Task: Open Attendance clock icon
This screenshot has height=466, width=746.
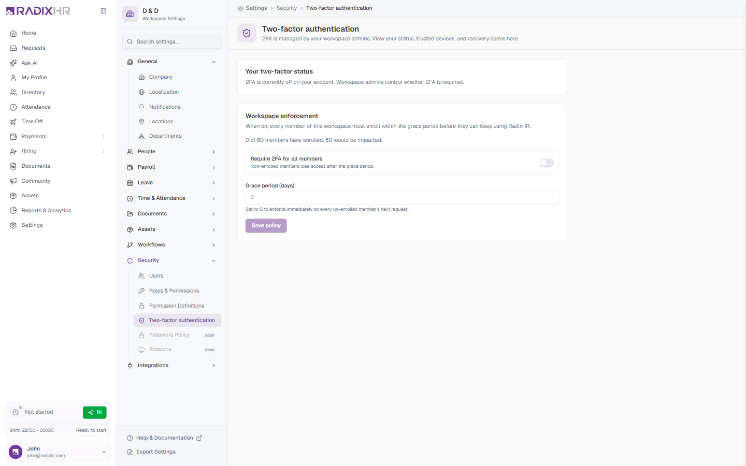Action: pos(13,107)
